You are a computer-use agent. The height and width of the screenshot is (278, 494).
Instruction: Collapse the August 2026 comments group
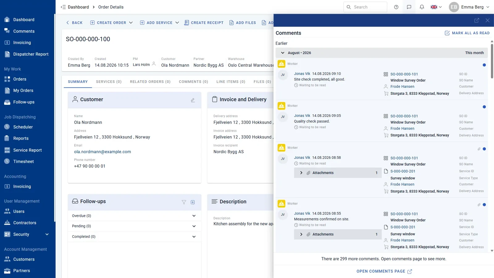click(283, 53)
